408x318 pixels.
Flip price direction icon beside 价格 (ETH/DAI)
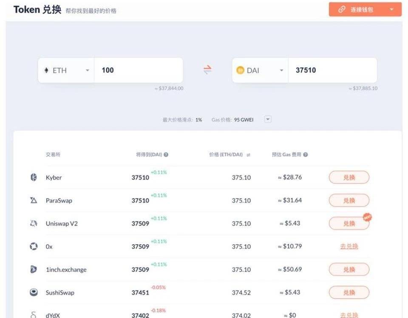tap(249, 155)
